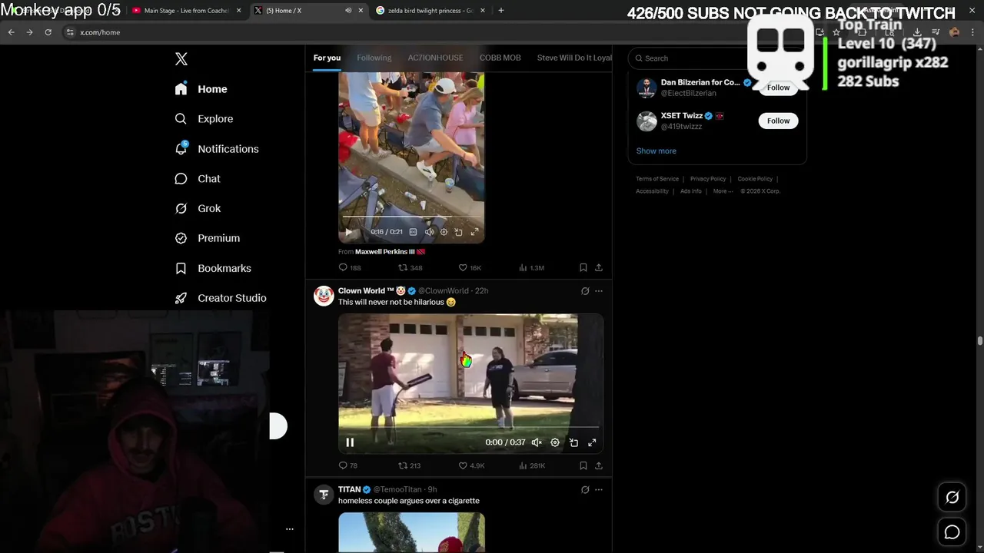
Task: Switch to the Following tab
Action: coord(374,58)
